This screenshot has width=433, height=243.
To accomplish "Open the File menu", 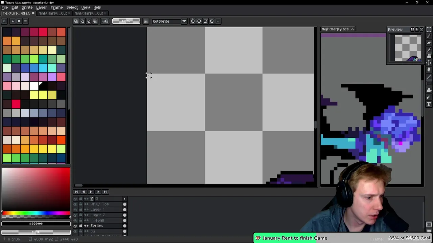I will (x=5, y=7).
